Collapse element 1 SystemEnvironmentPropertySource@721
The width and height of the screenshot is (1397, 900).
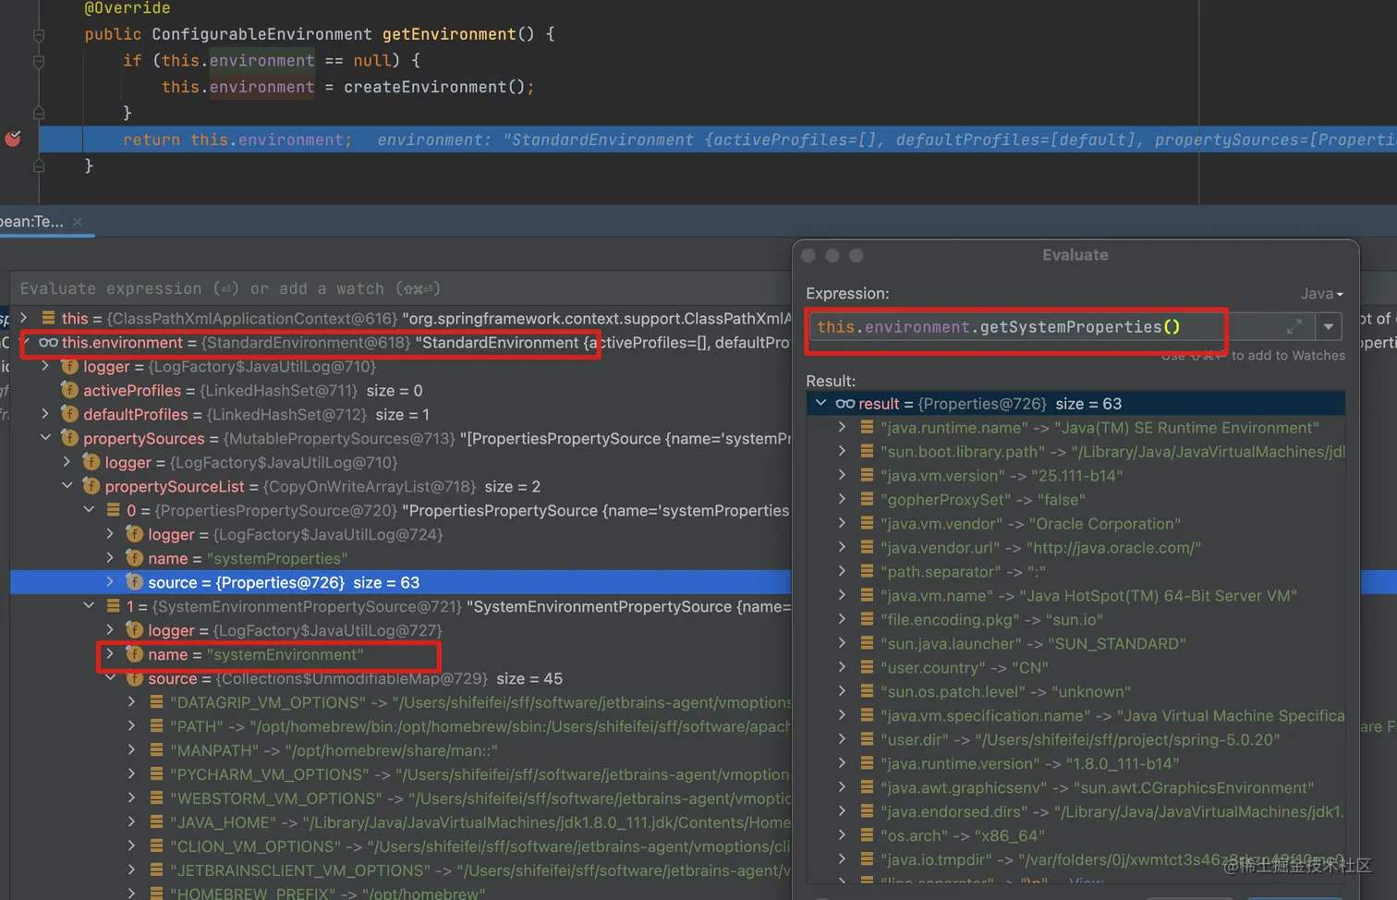point(89,606)
